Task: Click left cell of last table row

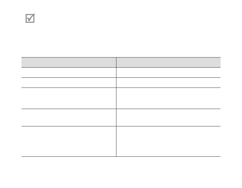Action: [69, 142]
